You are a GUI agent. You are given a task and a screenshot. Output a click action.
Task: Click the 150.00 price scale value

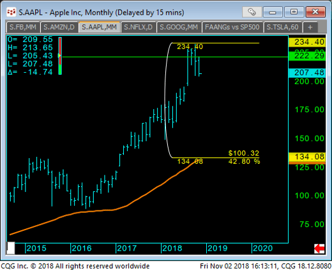pos(310,138)
